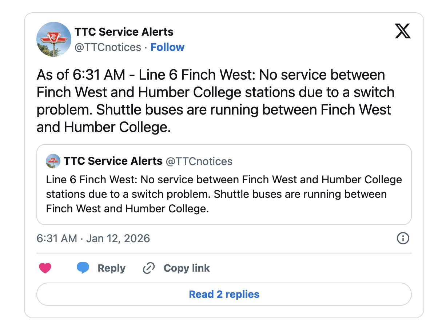The image size is (446, 328).
Task: Click the @TTCnotices handle inside the quoted tweet
Action: pos(199,161)
